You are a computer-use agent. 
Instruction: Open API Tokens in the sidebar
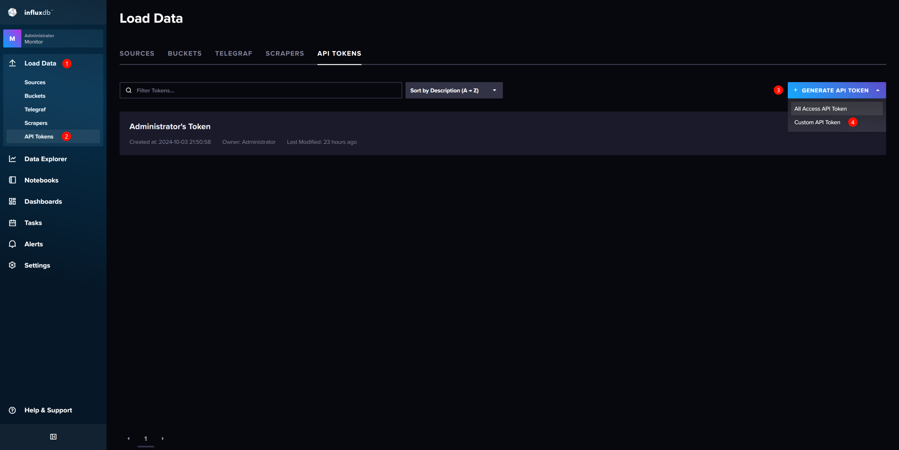(x=39, y=136)
